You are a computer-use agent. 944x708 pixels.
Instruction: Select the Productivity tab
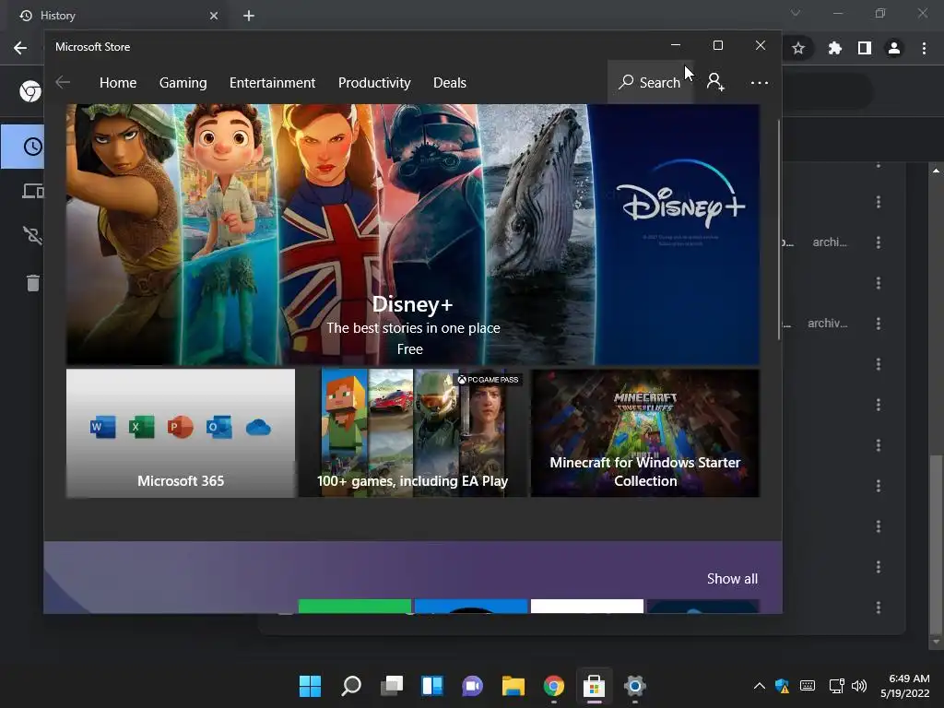(374, 82)
